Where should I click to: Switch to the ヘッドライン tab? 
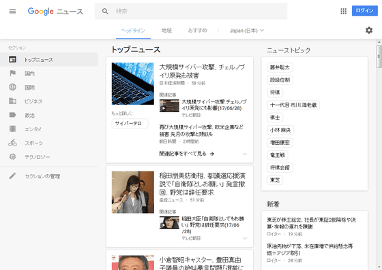133,31
